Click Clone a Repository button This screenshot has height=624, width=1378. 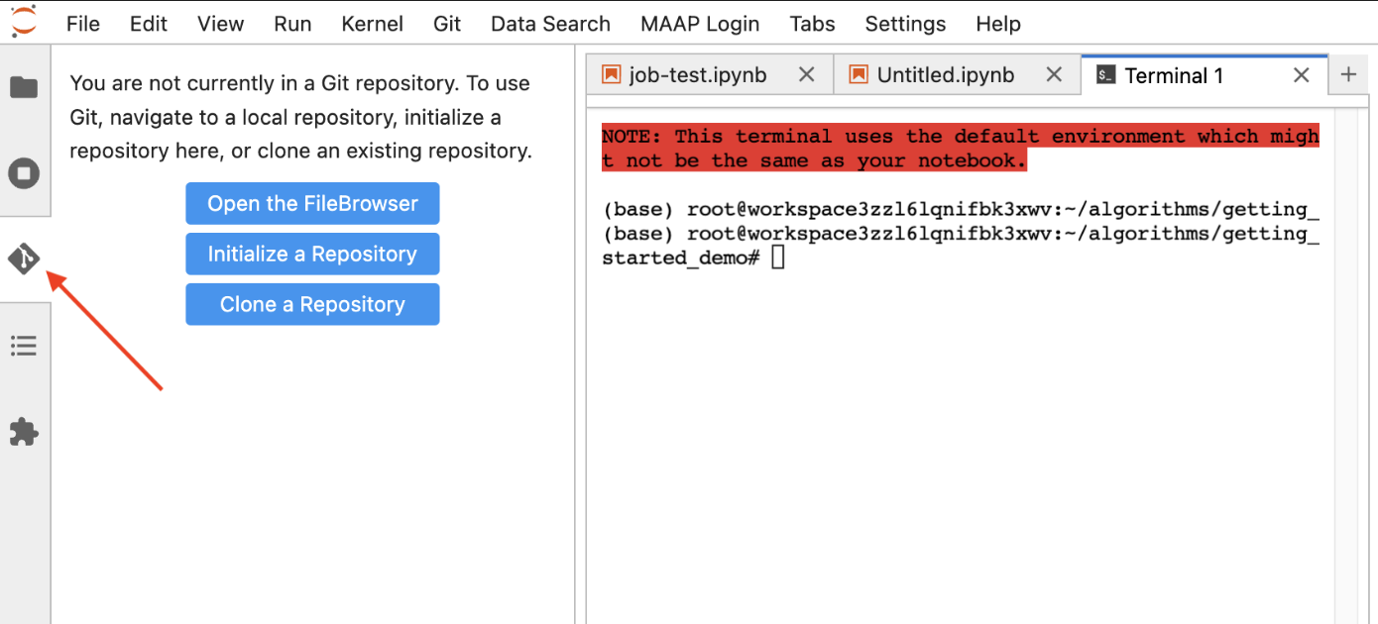coord(312,304)
